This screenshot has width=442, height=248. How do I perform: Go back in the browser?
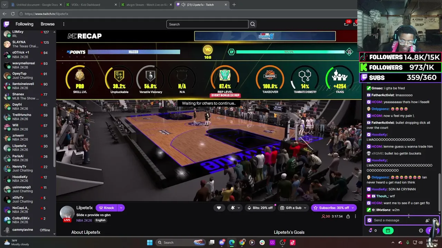(x=4, y=14)
